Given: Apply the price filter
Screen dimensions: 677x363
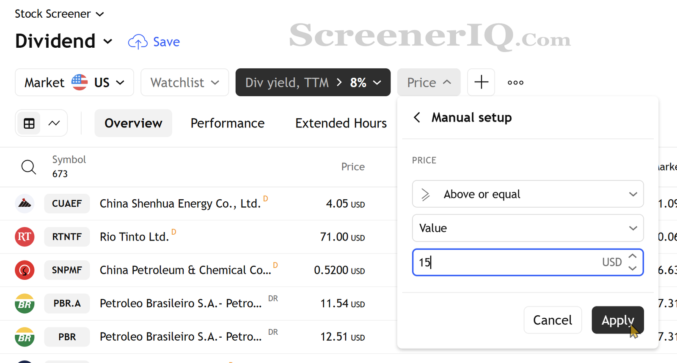Looking at the screenshot, I should (x=618, y=320).
